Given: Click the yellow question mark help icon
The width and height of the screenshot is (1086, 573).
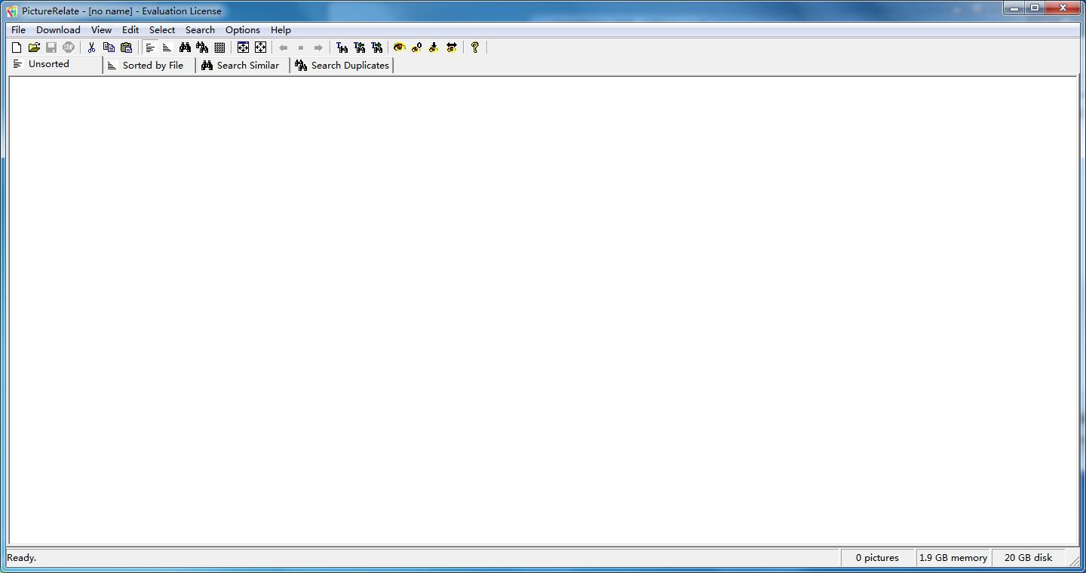Looking at the screenshot, I should click(474, 47).
